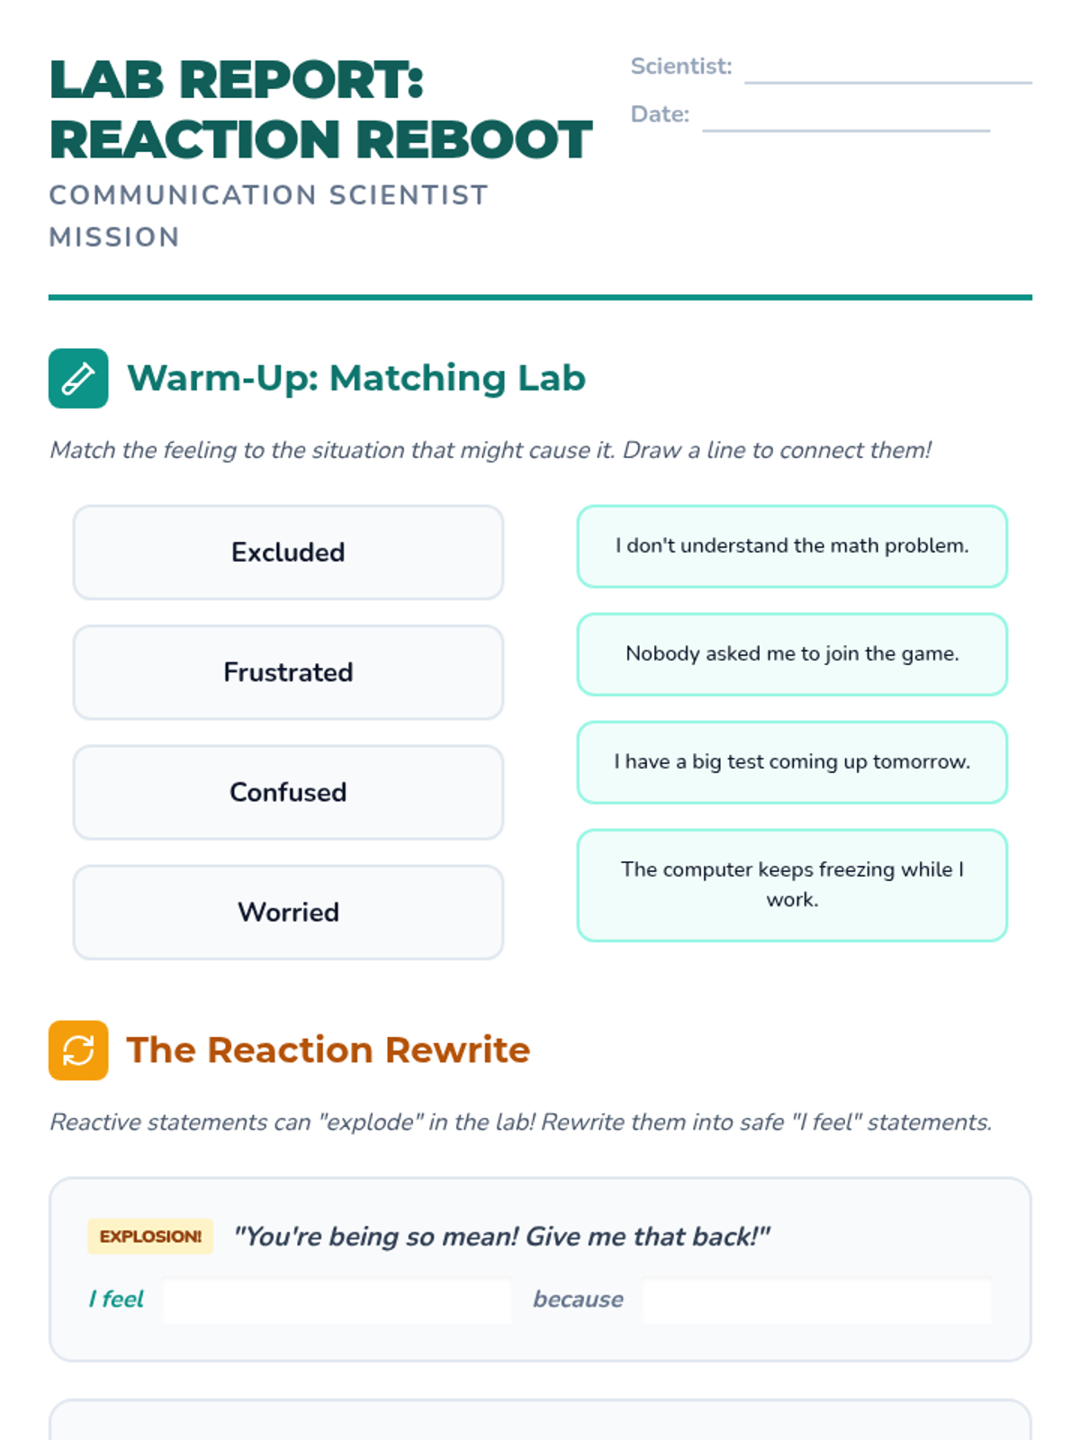This screenshot has height=1440, width=1080.
Task: Click "The computer keeps freezing" situation card
Action: [792, 885]
